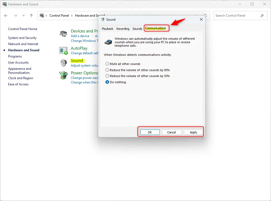
Task: Click Cancel in Sound dialog
Action: (x=171, y=132)
